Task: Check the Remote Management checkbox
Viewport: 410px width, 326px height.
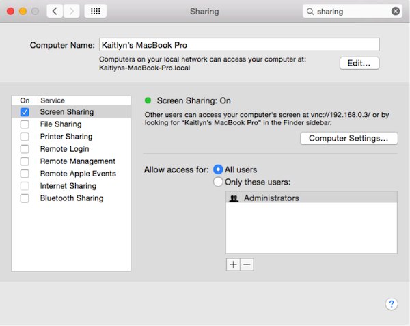Action: (25, 161)
